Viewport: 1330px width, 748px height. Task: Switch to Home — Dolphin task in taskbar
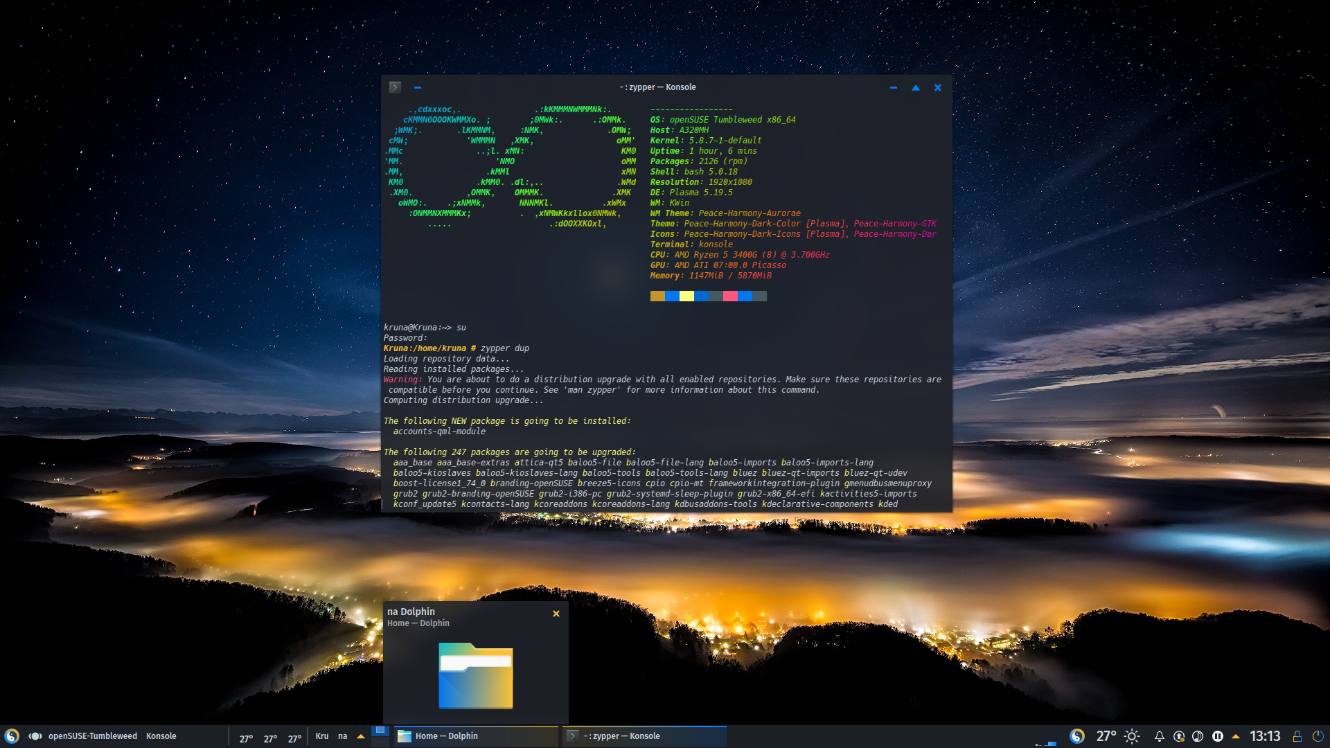coord(475,736)
